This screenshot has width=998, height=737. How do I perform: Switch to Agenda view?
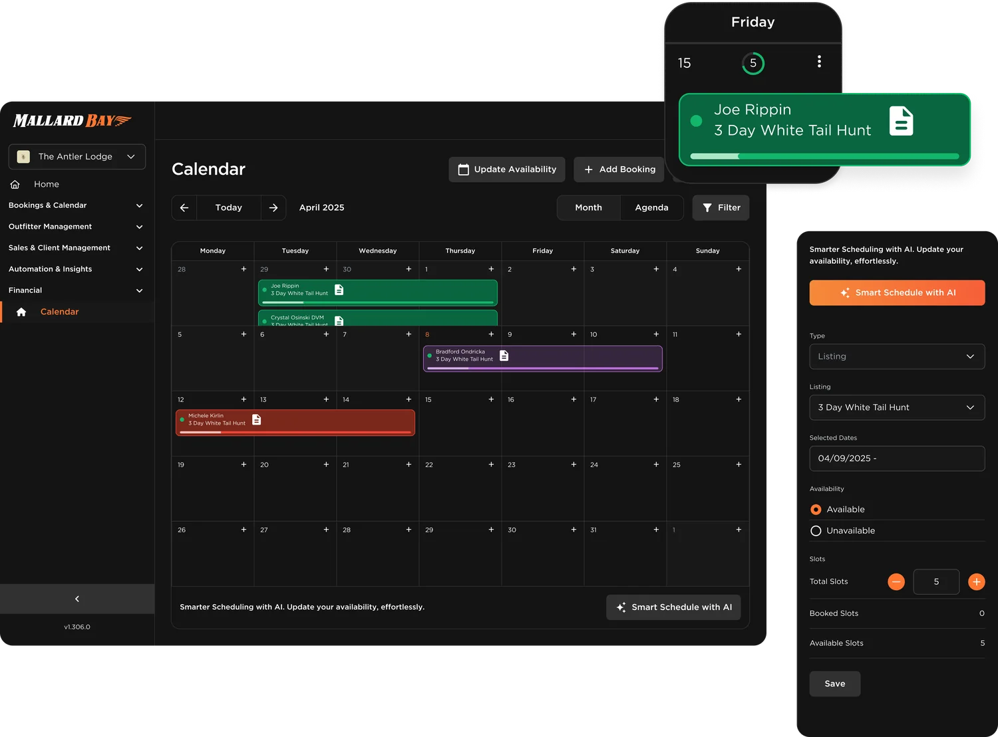[x=652, y=207]
